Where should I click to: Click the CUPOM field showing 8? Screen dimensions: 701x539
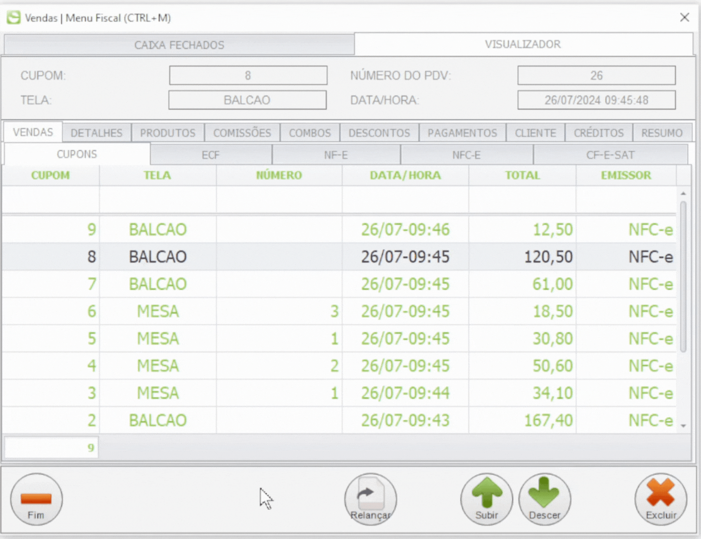[248, 76]
